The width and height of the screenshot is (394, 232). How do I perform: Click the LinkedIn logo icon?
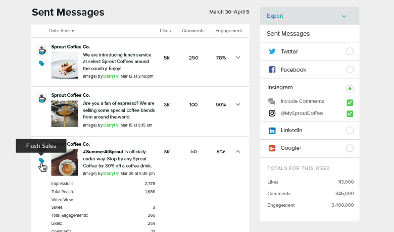click(x=272, y=131)
